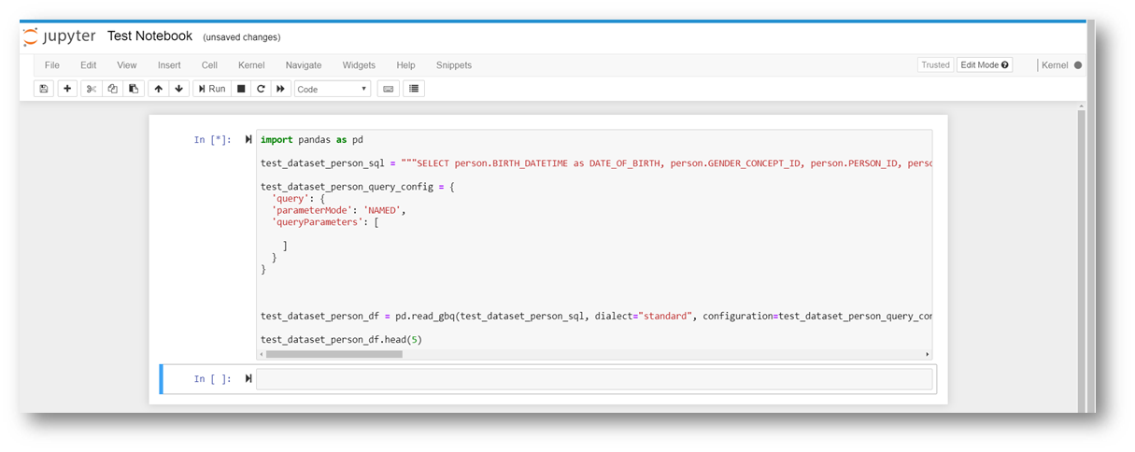The width and height of the screenshot is (1135, 452).
Task: Interrupt the kernel with stop icon
Action: click(241, 89)
